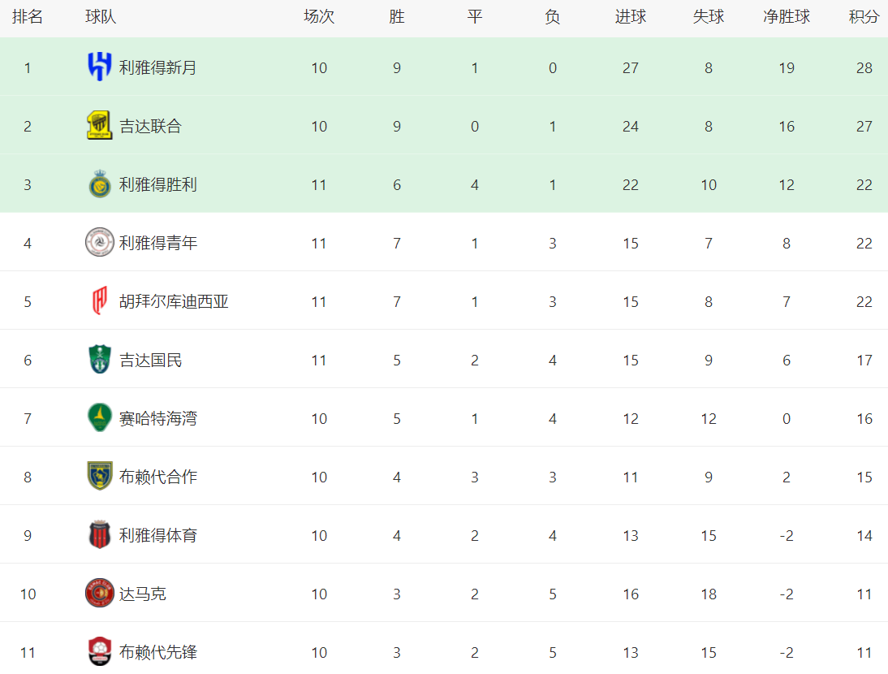Select the 场次 column header
The height and width of the screenshot is (674, 888).
tap(319, 17)
